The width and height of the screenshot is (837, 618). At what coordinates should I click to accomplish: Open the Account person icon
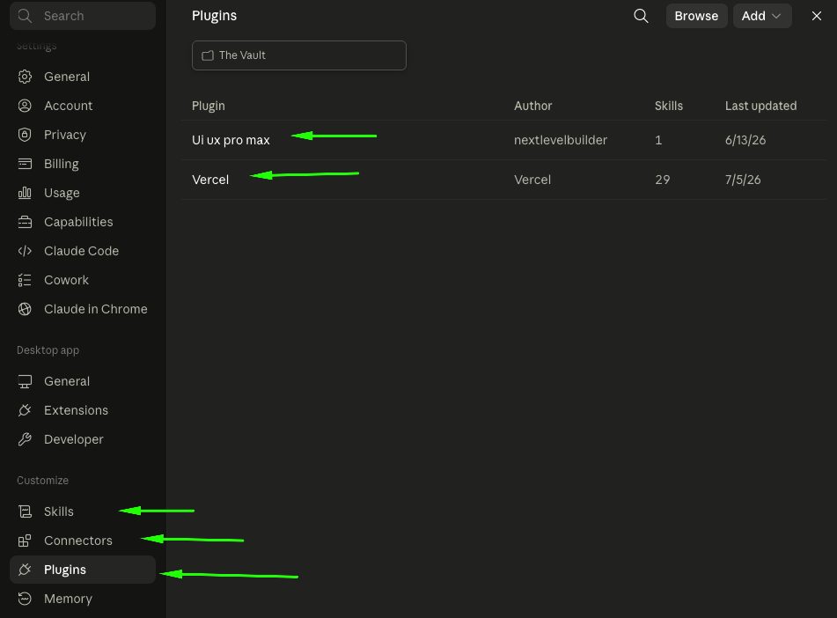pos(25,106)
